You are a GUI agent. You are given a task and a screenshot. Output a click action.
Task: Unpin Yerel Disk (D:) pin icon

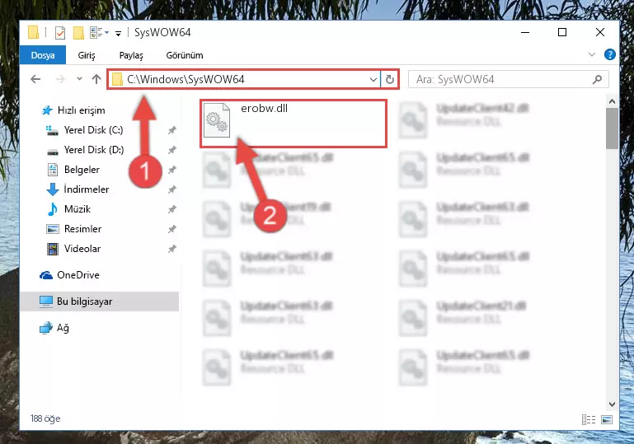[x=171, y=150]
